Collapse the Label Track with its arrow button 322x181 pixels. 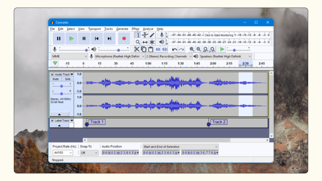coord(59,125)
